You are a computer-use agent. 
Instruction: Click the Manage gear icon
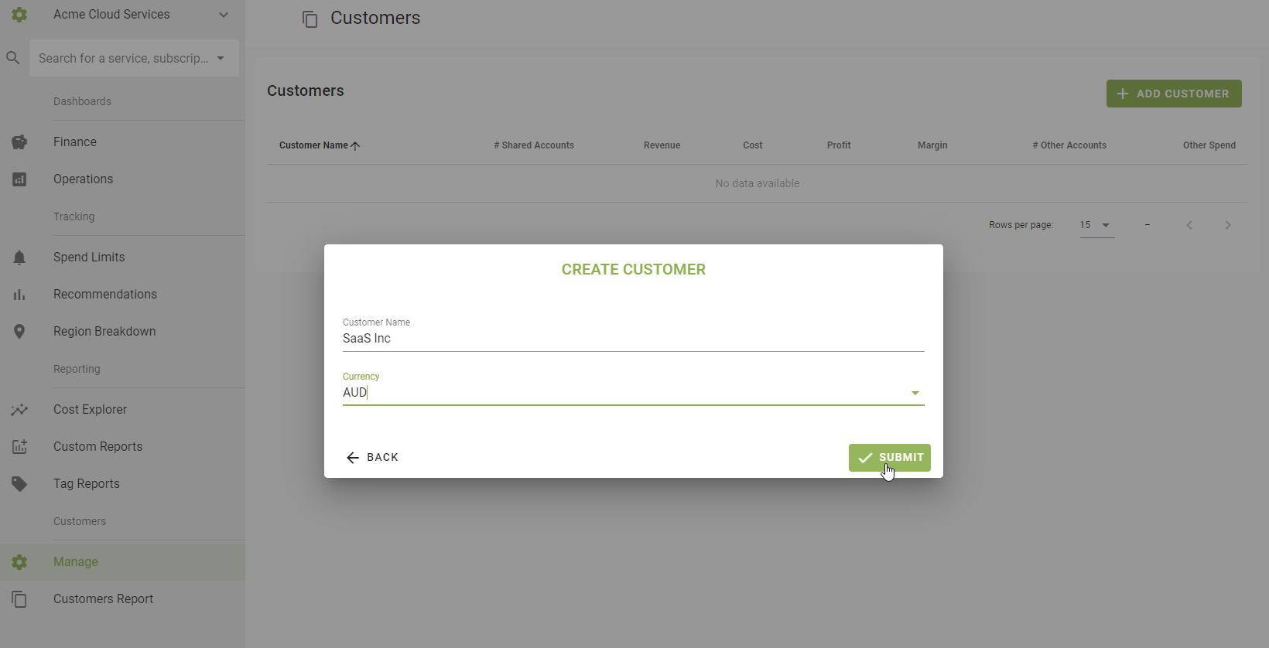[19, 562]
